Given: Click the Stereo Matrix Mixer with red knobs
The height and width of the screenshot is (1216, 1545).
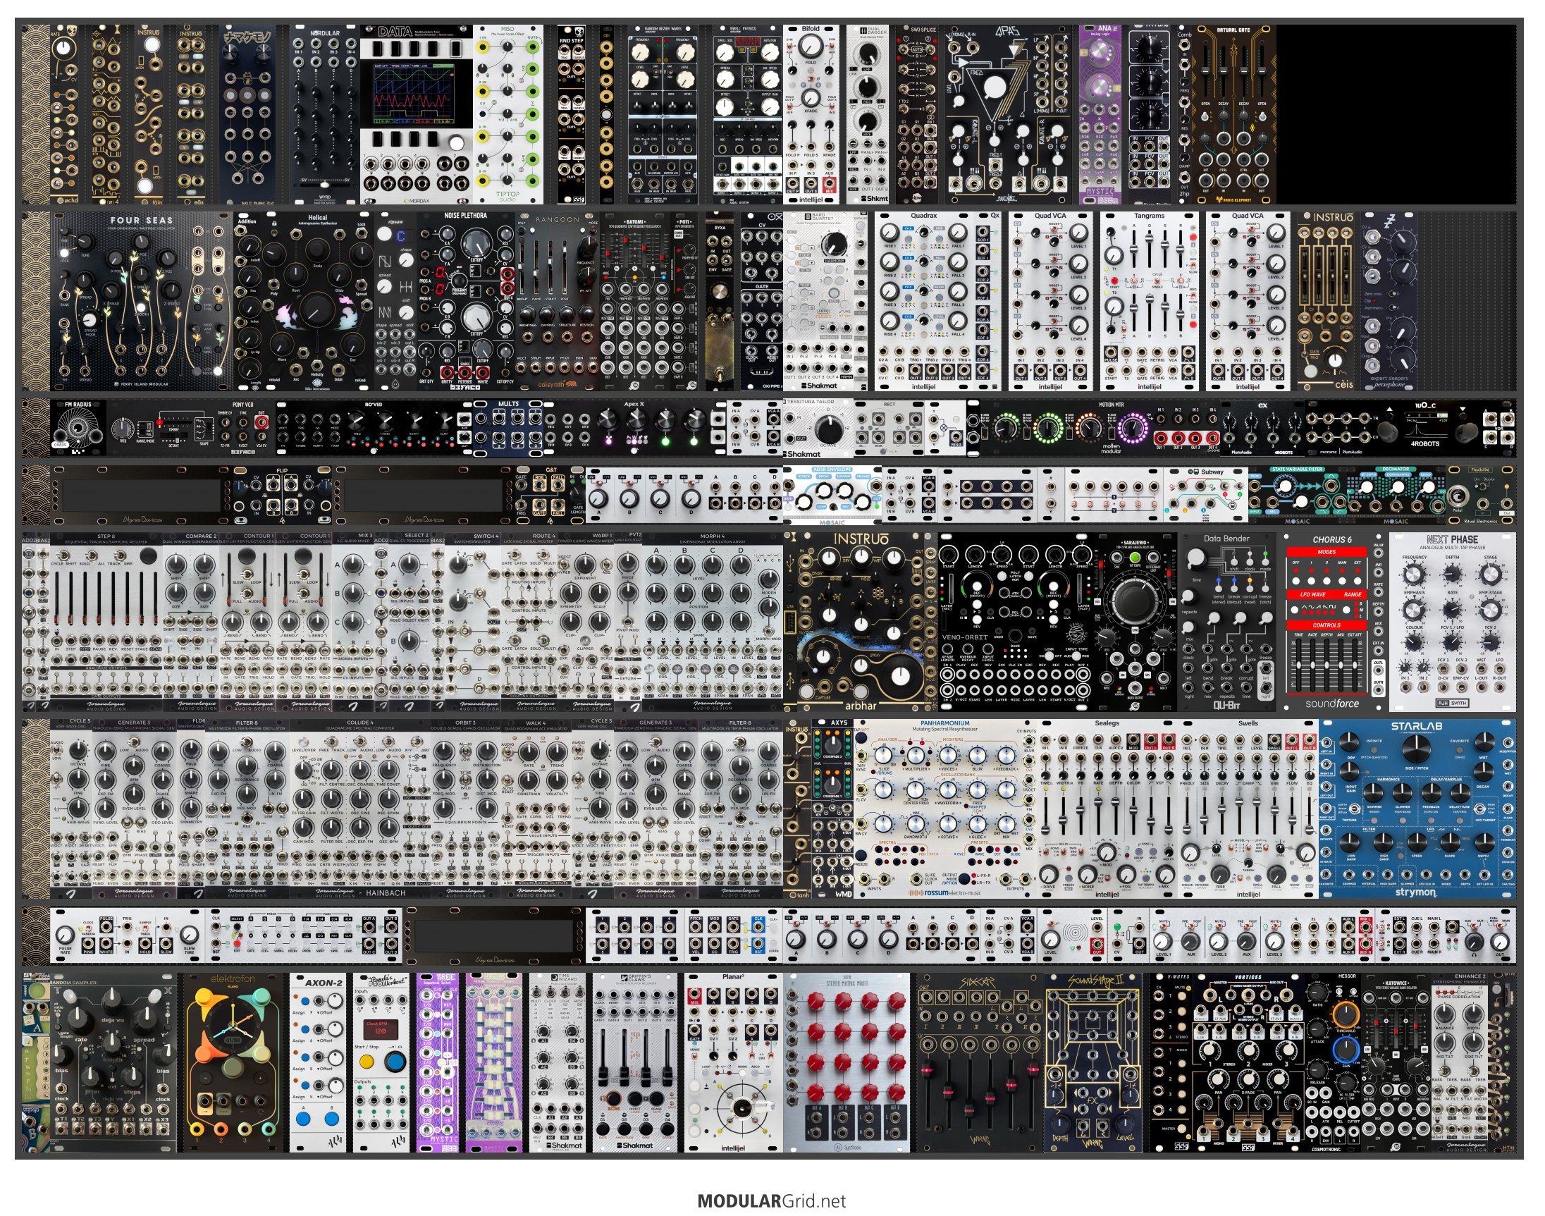Looking at the screenshot, I should coord(847,1062).
